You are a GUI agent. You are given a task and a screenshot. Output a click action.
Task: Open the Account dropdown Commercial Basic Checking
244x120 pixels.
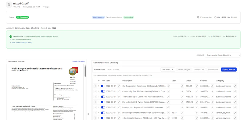[223, 55]
